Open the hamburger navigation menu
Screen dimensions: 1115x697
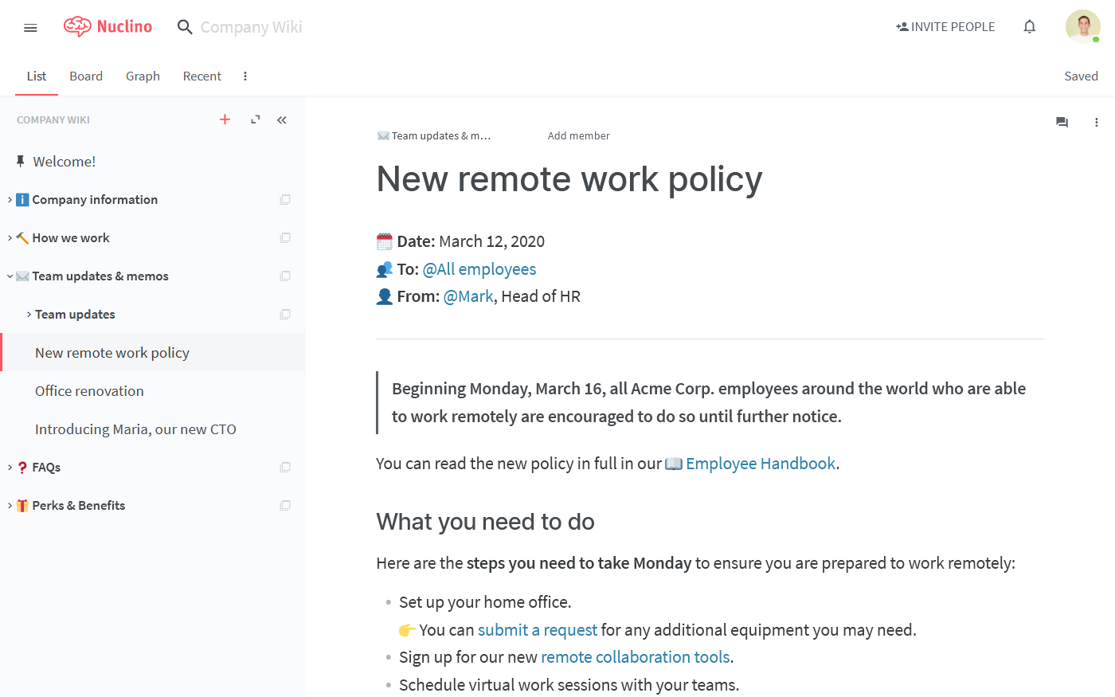coord(30,27)
